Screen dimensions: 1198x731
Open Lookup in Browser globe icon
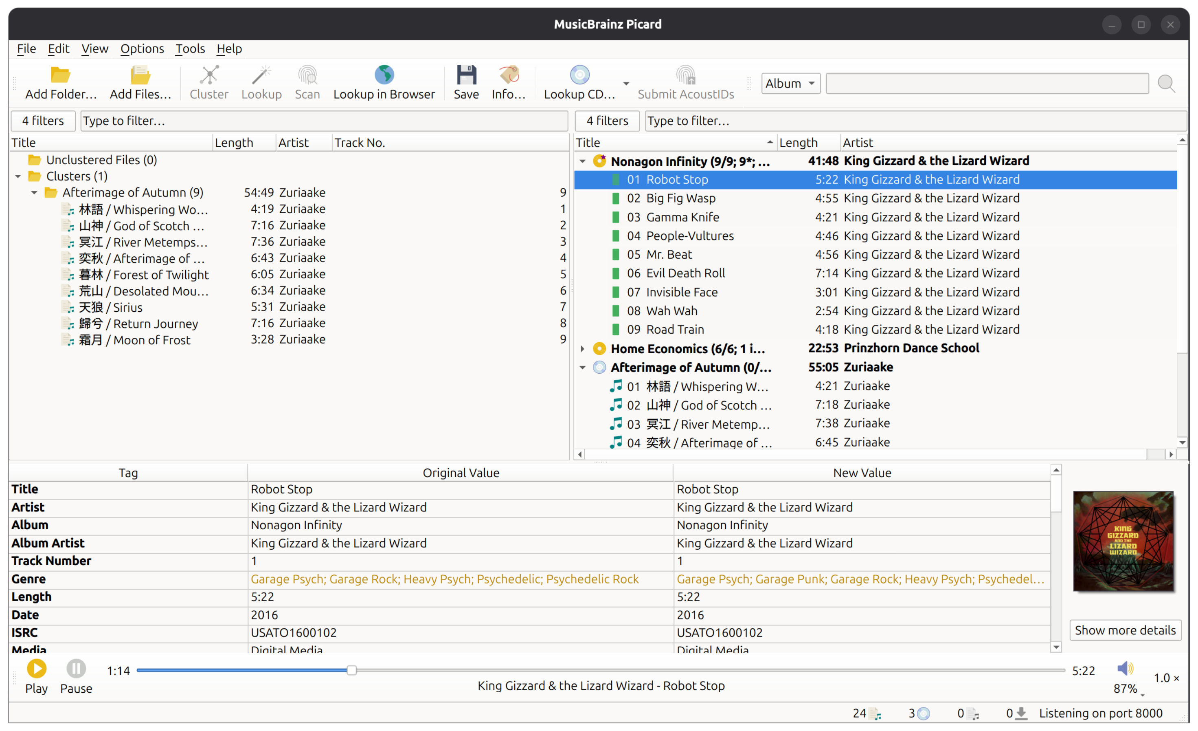coord(384,75)
